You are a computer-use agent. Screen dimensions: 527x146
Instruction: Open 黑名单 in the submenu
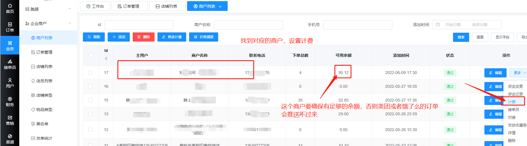[x=48, y=124]
